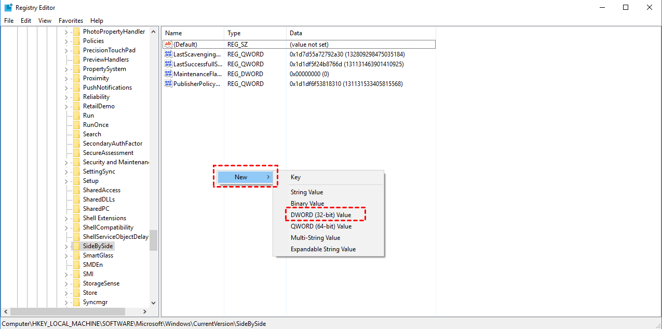Screen dimensions: 662x329
Task: Click the SideBySide folder icon
Action: (x=76, y=246)
